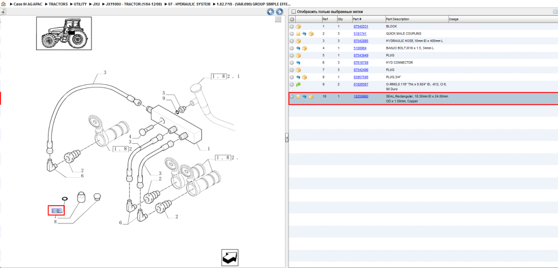This screenshot has width=558, height=268.
Task: Select the 'BANJO BOLT,M18 x 1.5, 34mm L' description
Action: (410, 48)
